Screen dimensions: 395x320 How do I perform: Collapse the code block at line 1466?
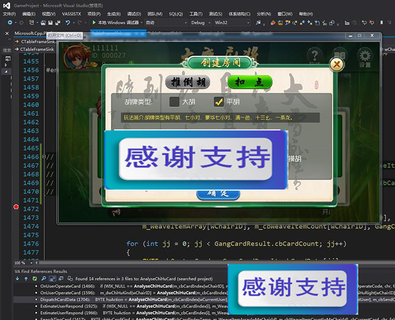(x=44, y=157)
